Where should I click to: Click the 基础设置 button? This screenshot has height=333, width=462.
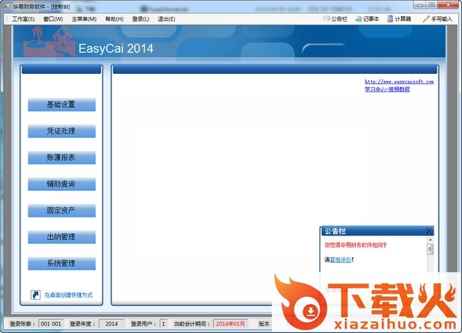pos(62,105)
